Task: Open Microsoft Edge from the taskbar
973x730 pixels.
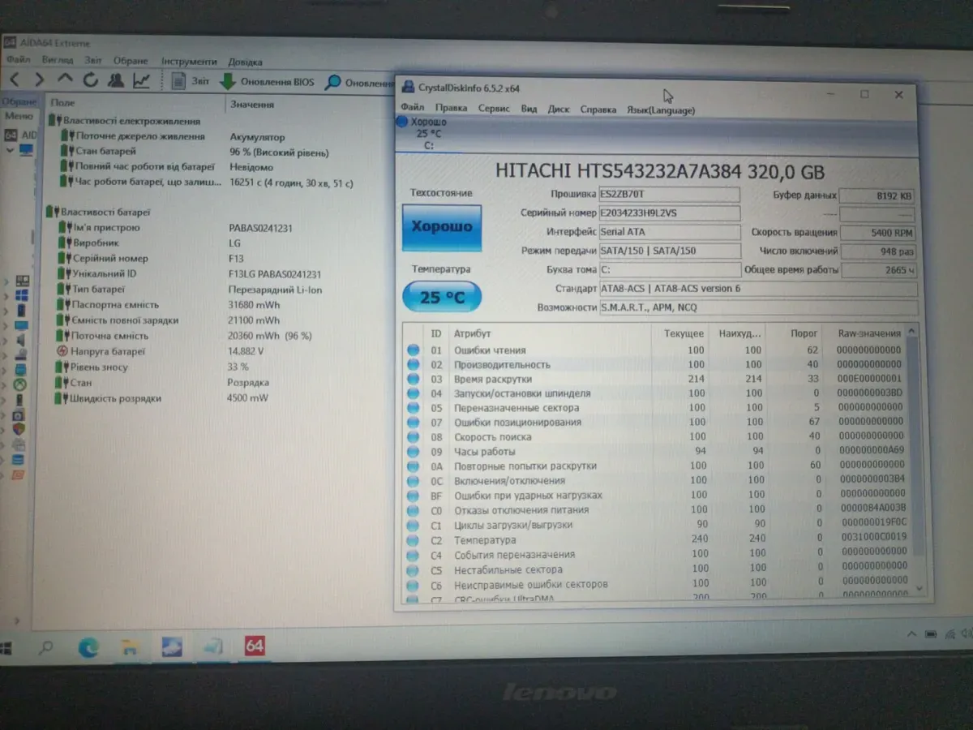Action: click(88, 646)
